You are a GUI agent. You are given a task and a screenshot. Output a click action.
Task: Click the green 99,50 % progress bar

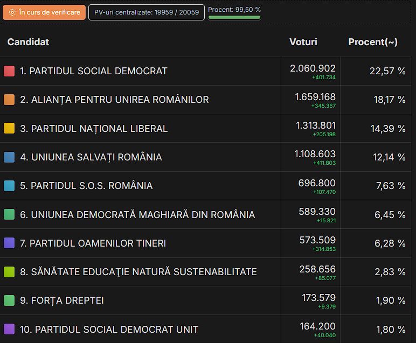(234, 17)
